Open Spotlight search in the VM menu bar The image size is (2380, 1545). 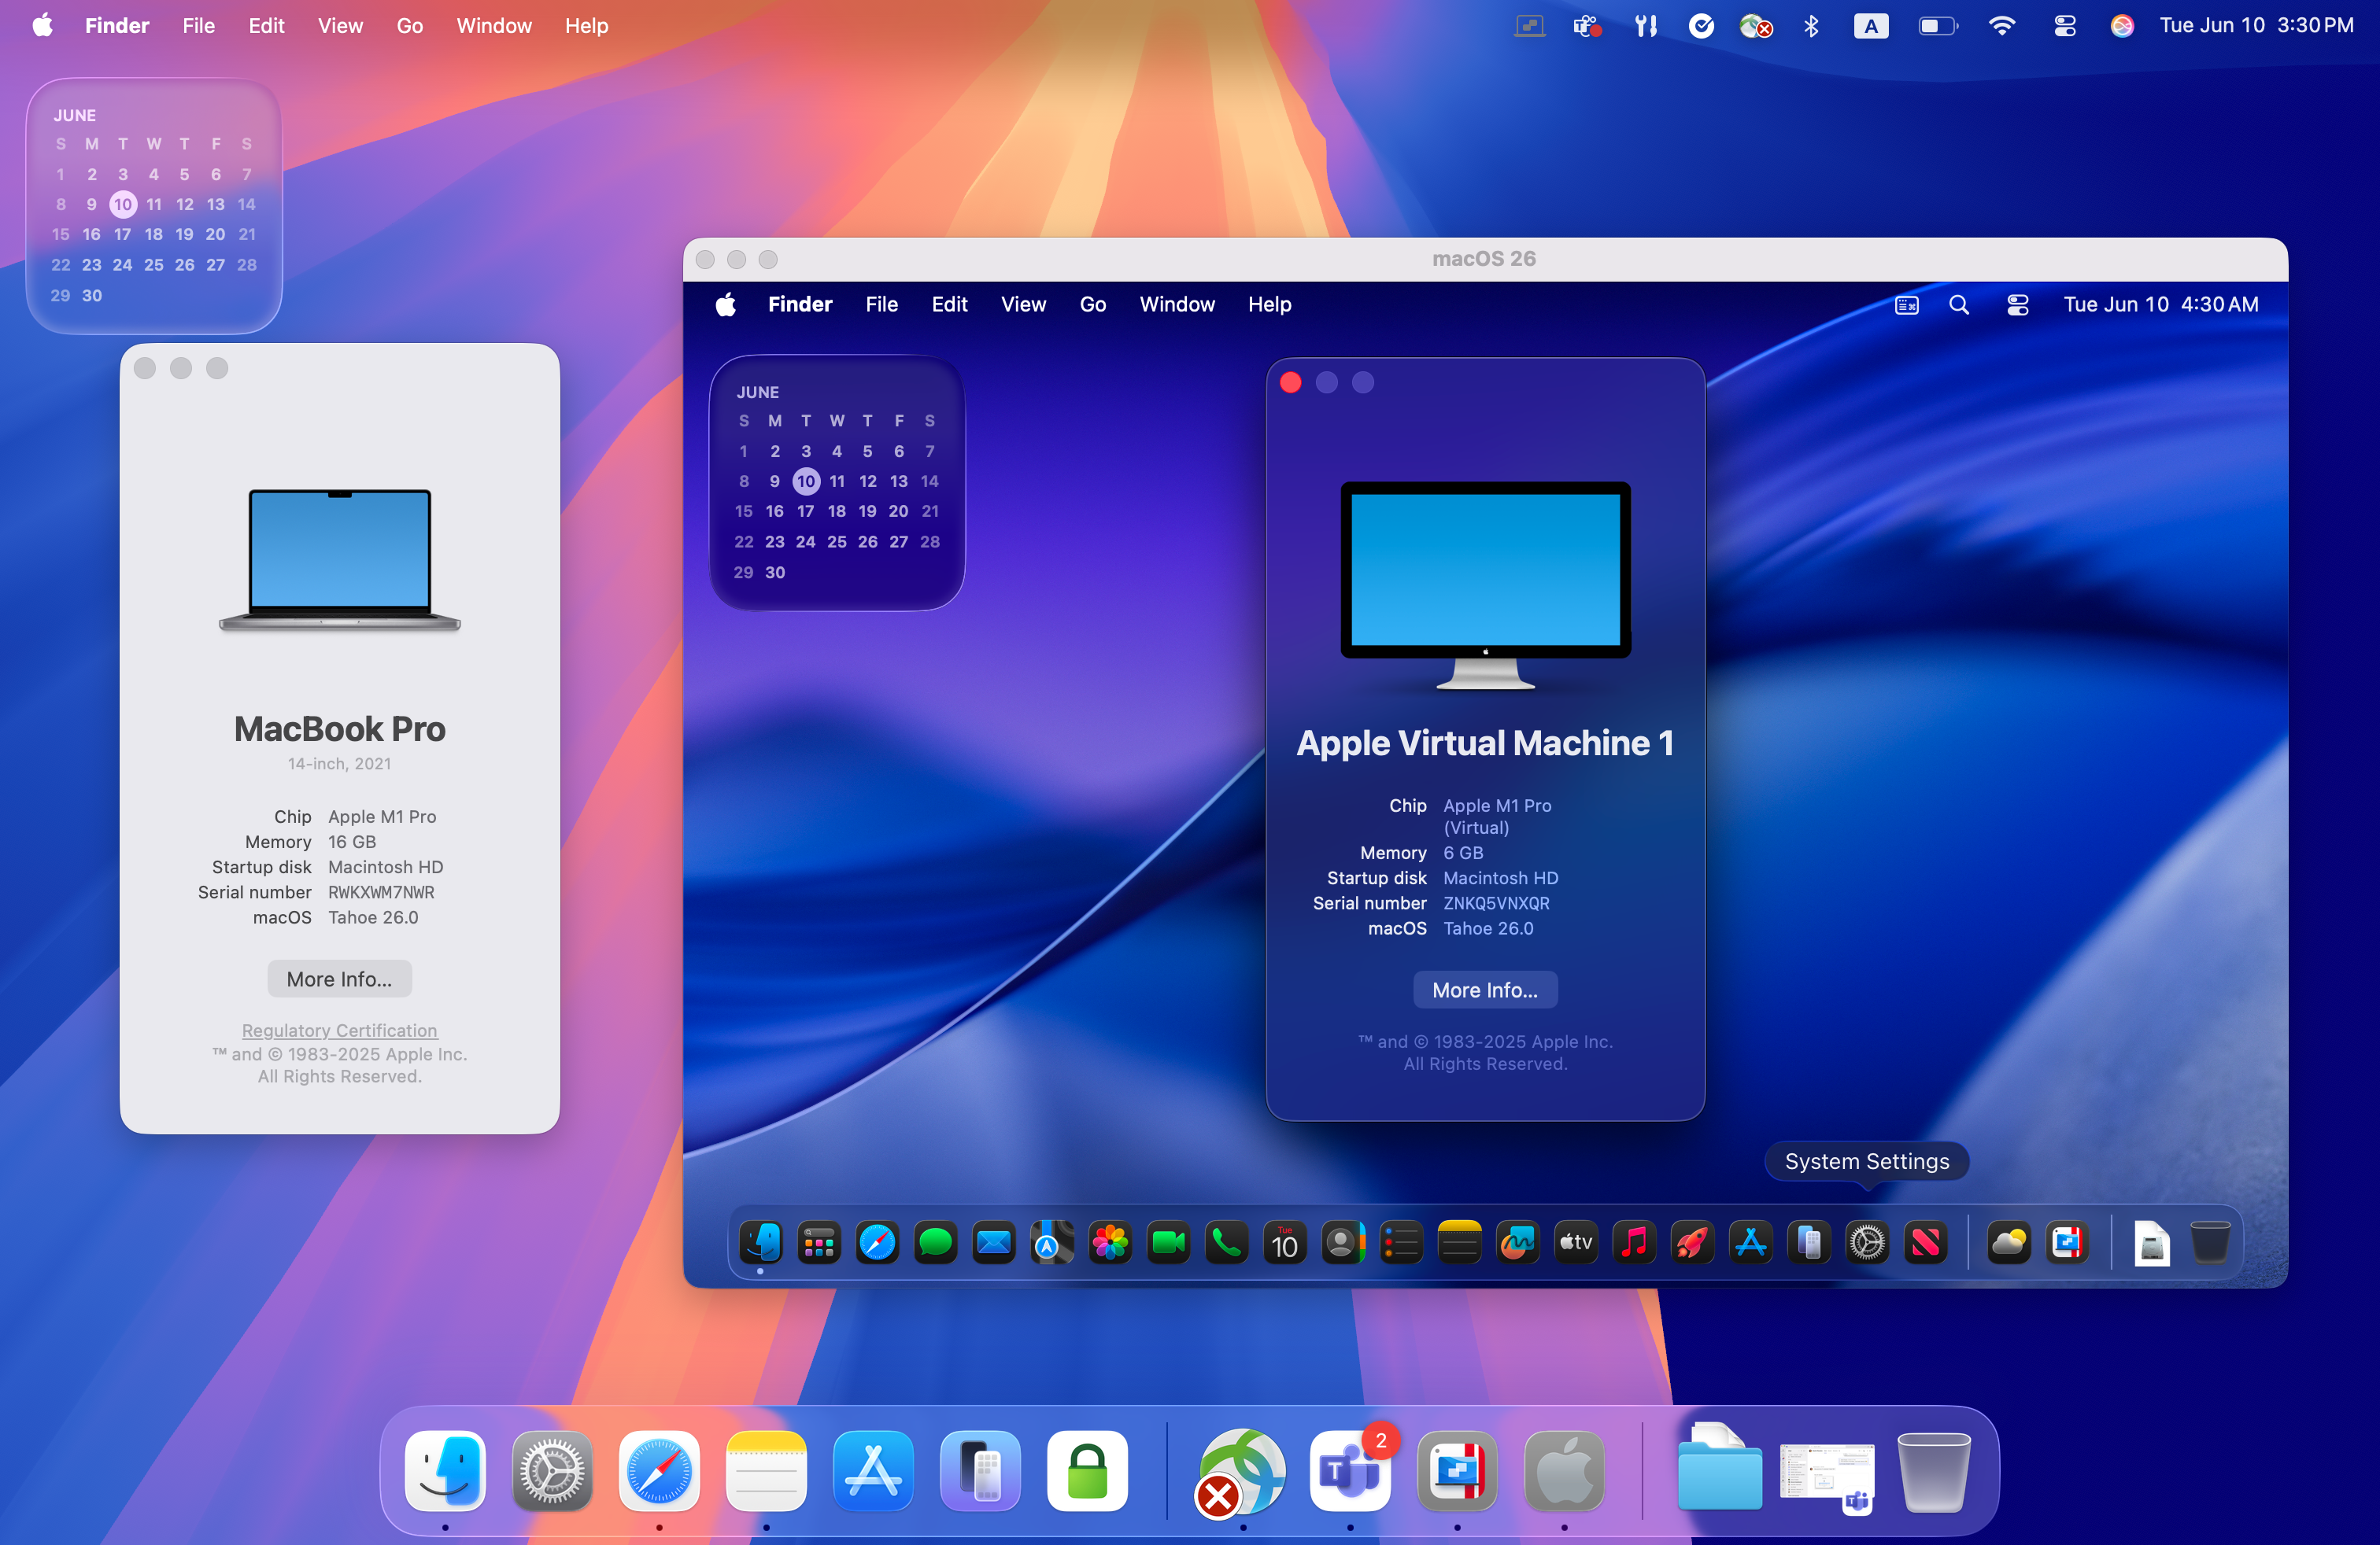point(1959,304)
